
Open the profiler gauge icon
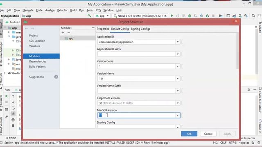coord(201,16)
